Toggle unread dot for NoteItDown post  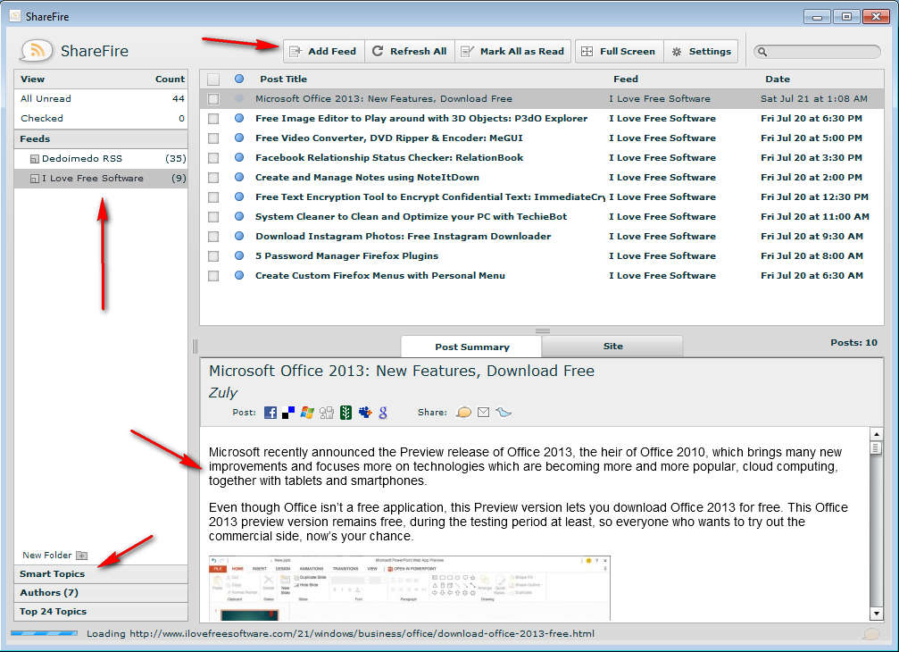(x=239, y=177)
